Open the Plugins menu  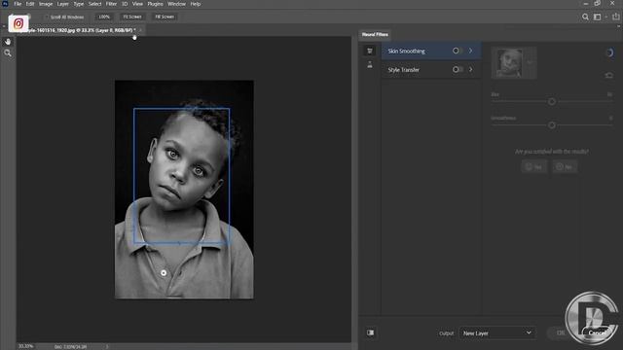coord(156,4)
